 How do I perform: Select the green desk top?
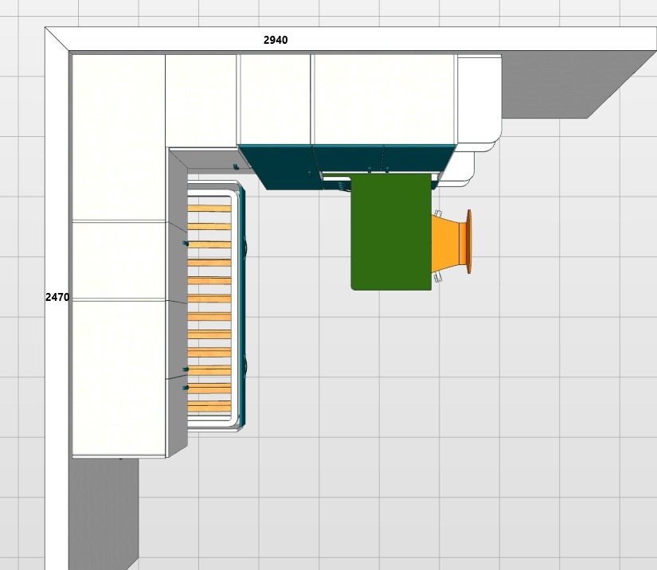[x=391, y=232]
